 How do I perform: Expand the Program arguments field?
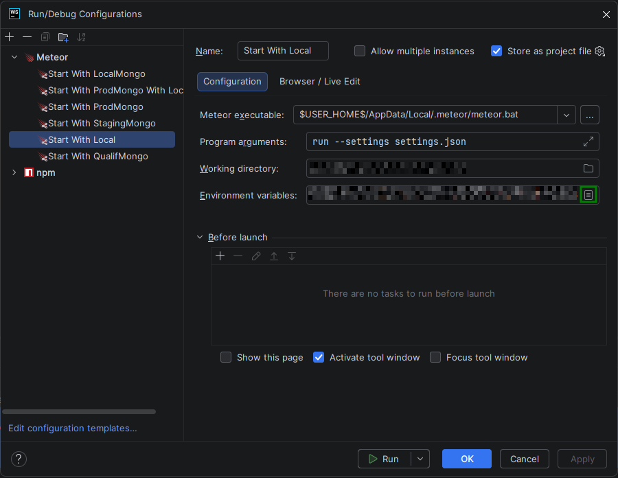click(588, 141)
